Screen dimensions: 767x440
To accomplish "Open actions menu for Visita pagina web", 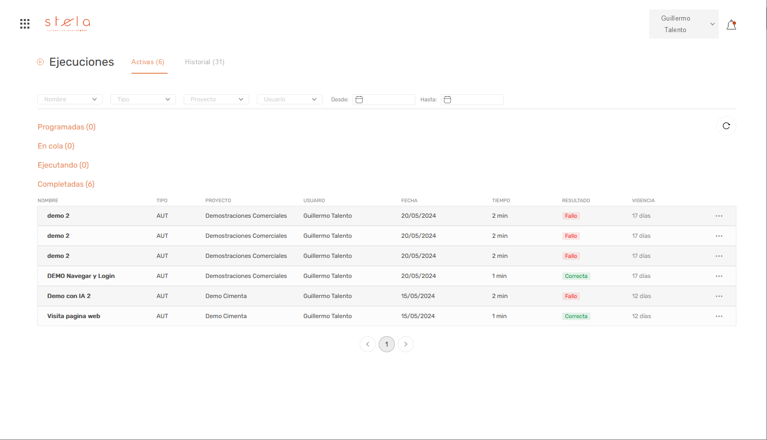I will tap(719, 316).
